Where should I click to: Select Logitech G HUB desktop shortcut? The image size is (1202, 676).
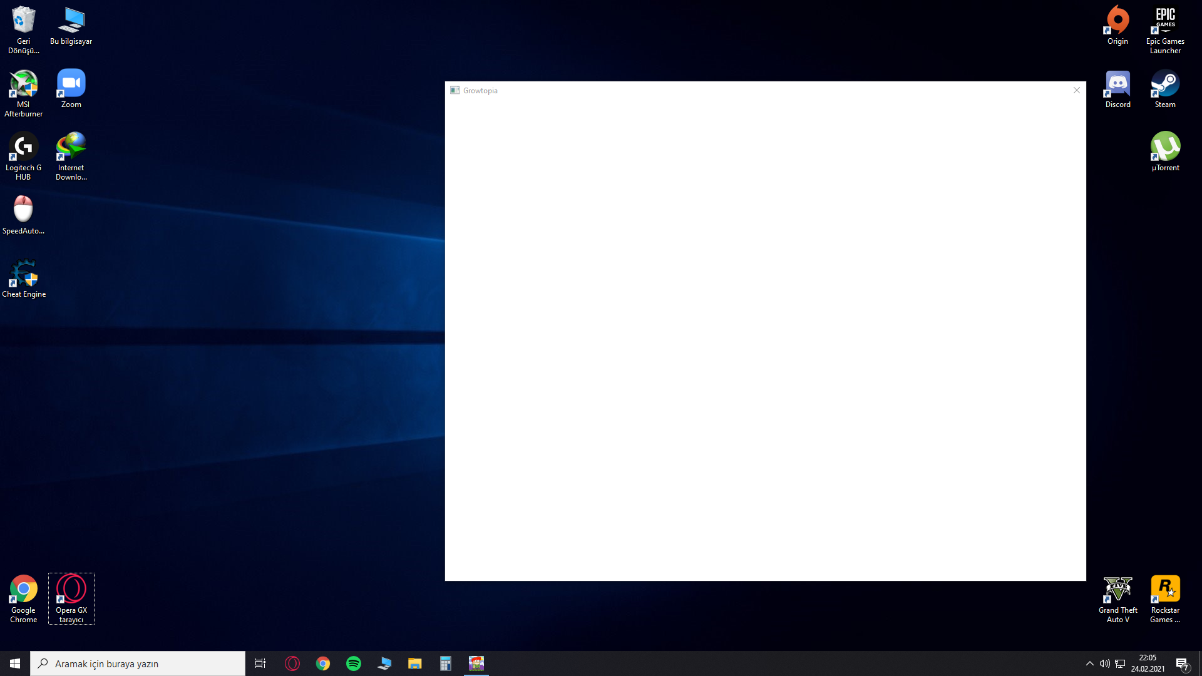click(23, 156)
